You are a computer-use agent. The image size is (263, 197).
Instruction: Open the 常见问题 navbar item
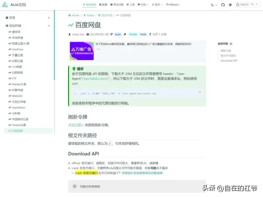(117, 5)
